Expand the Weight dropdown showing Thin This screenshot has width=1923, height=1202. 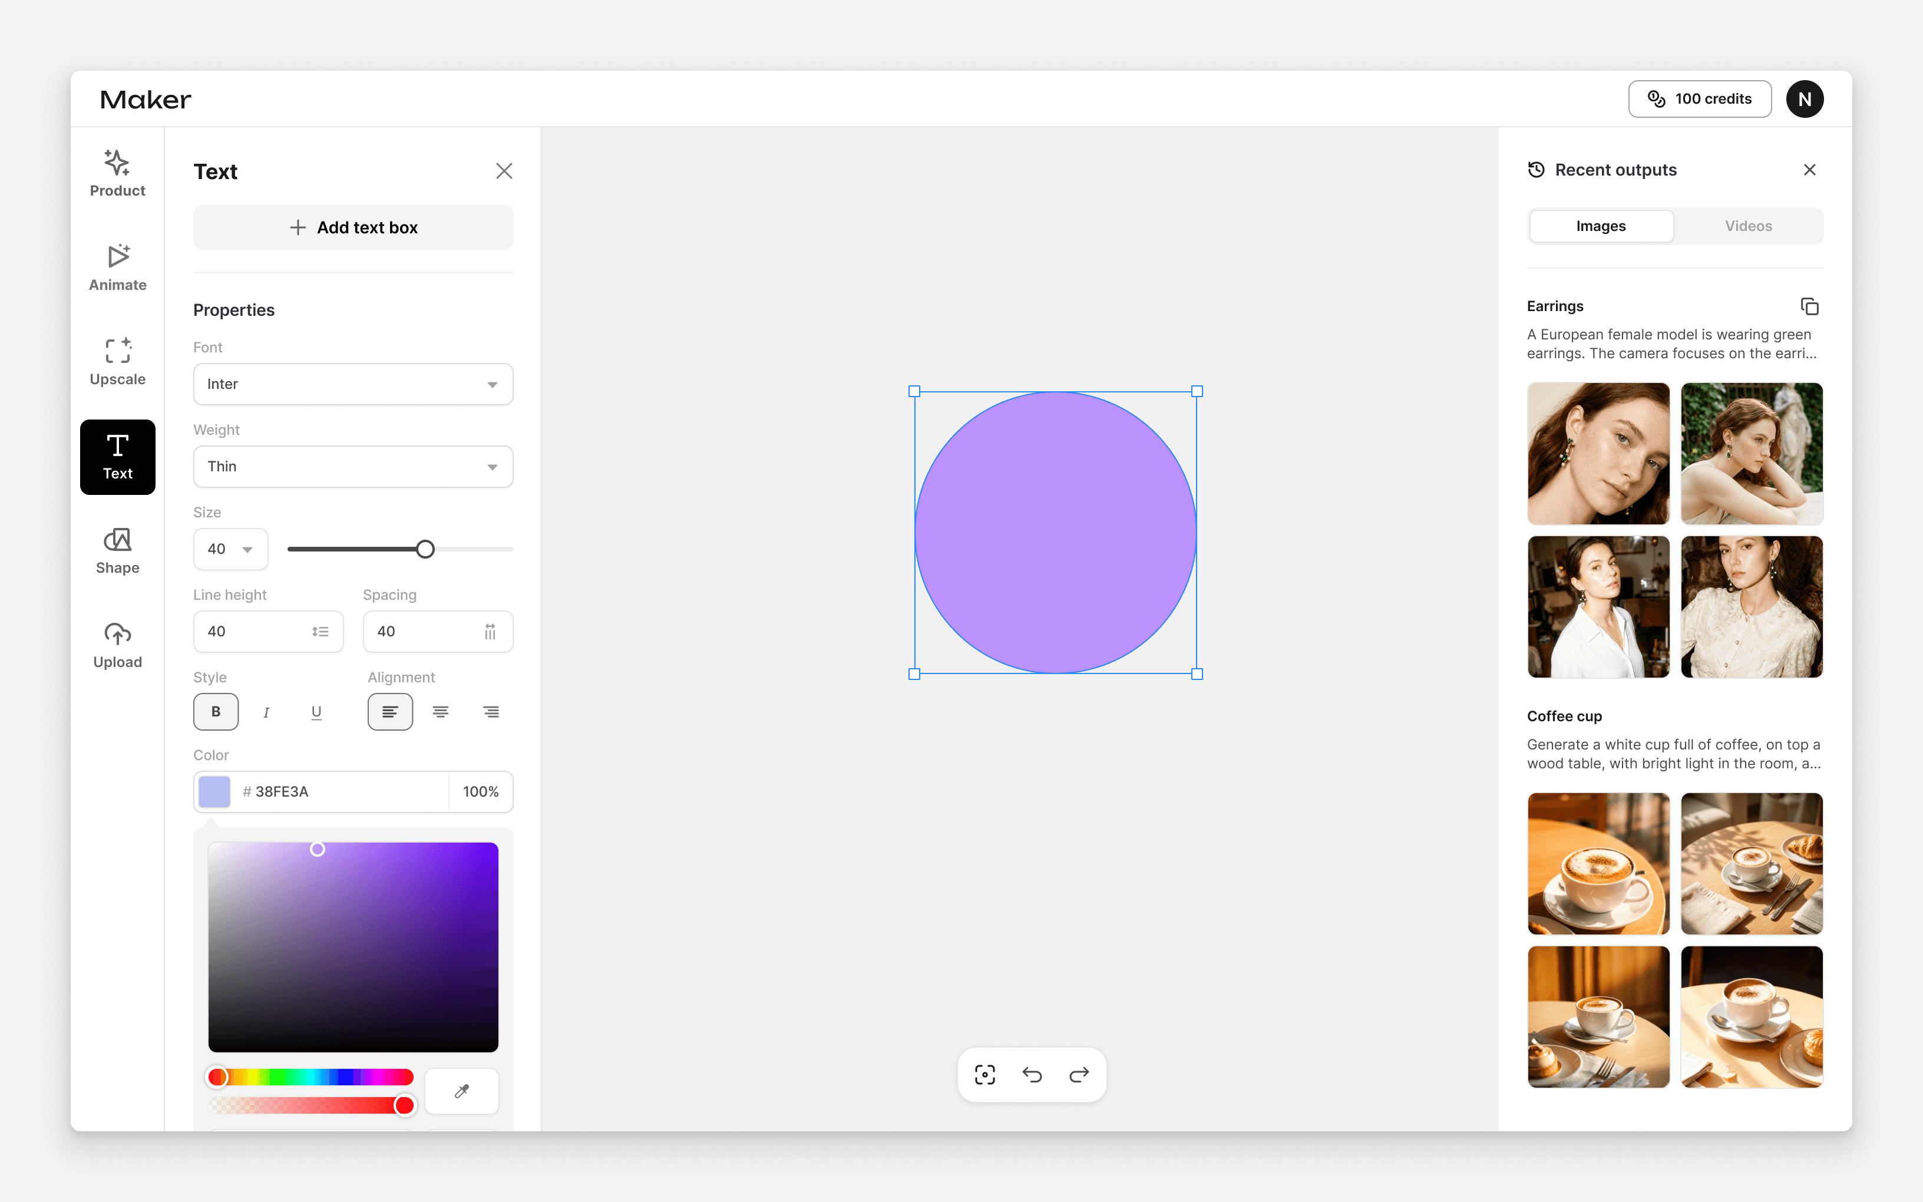(353, 467)
